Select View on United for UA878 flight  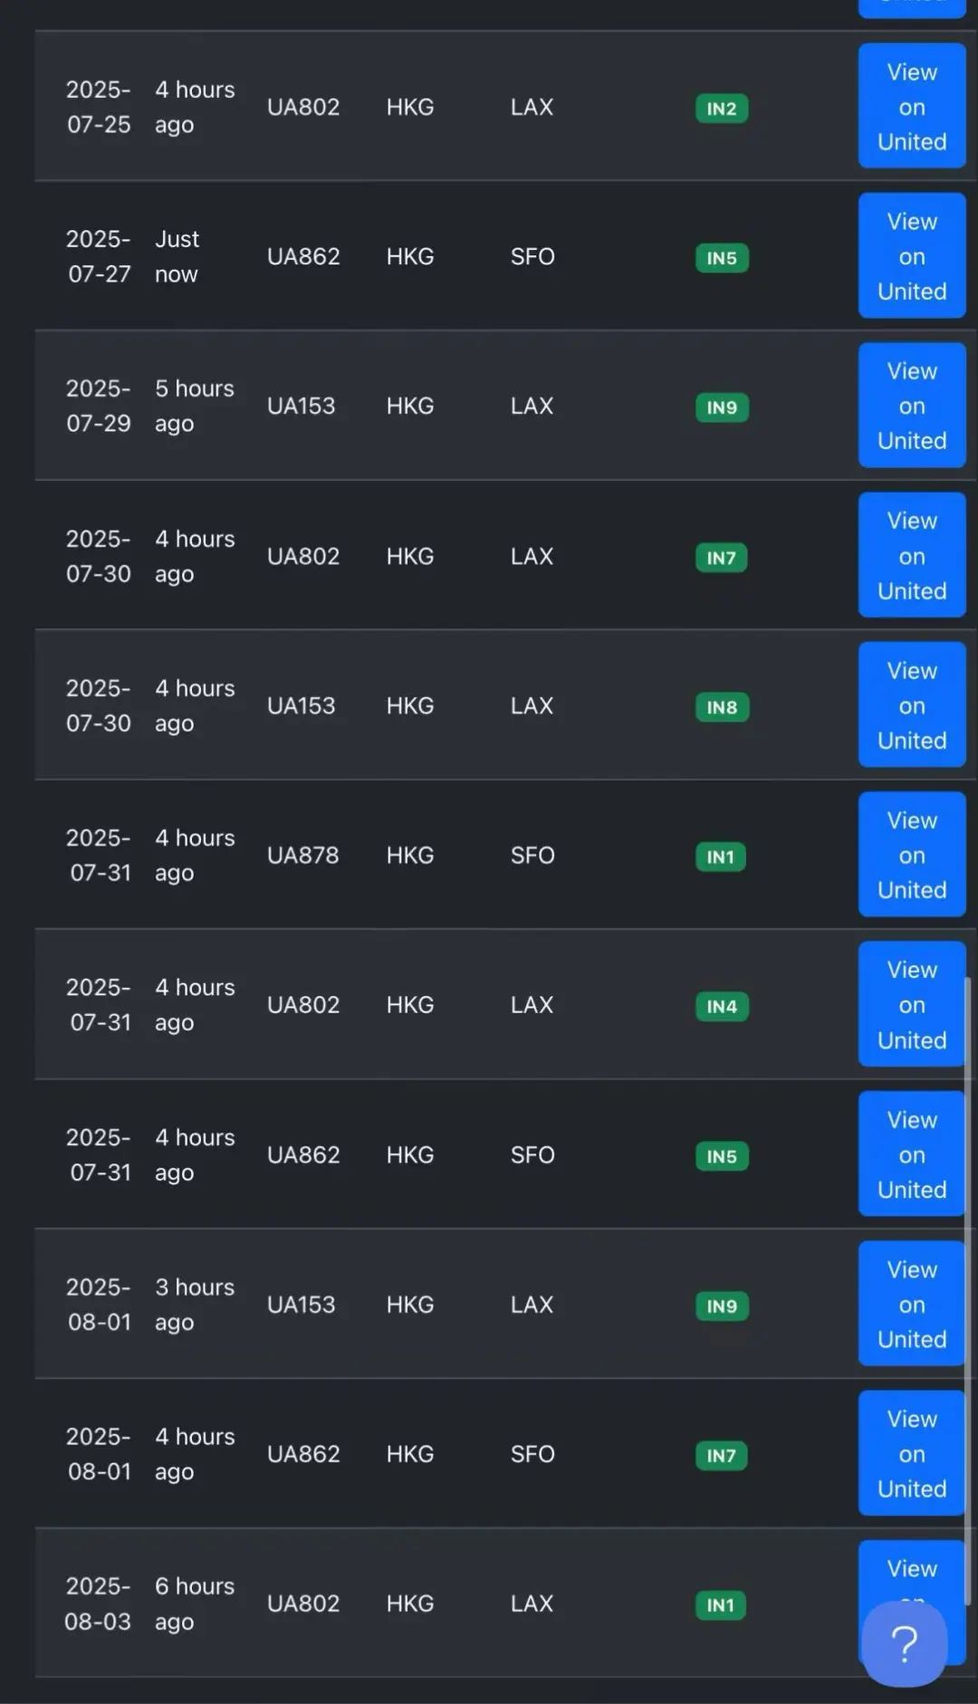click(911, 855)
